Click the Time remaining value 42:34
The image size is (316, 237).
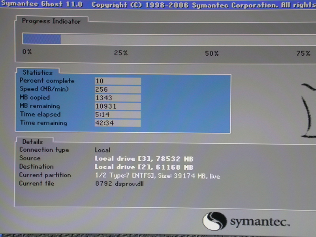tap(118, 123)
